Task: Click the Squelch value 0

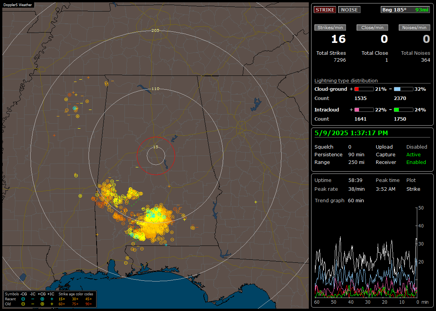Action: (350, 147)
